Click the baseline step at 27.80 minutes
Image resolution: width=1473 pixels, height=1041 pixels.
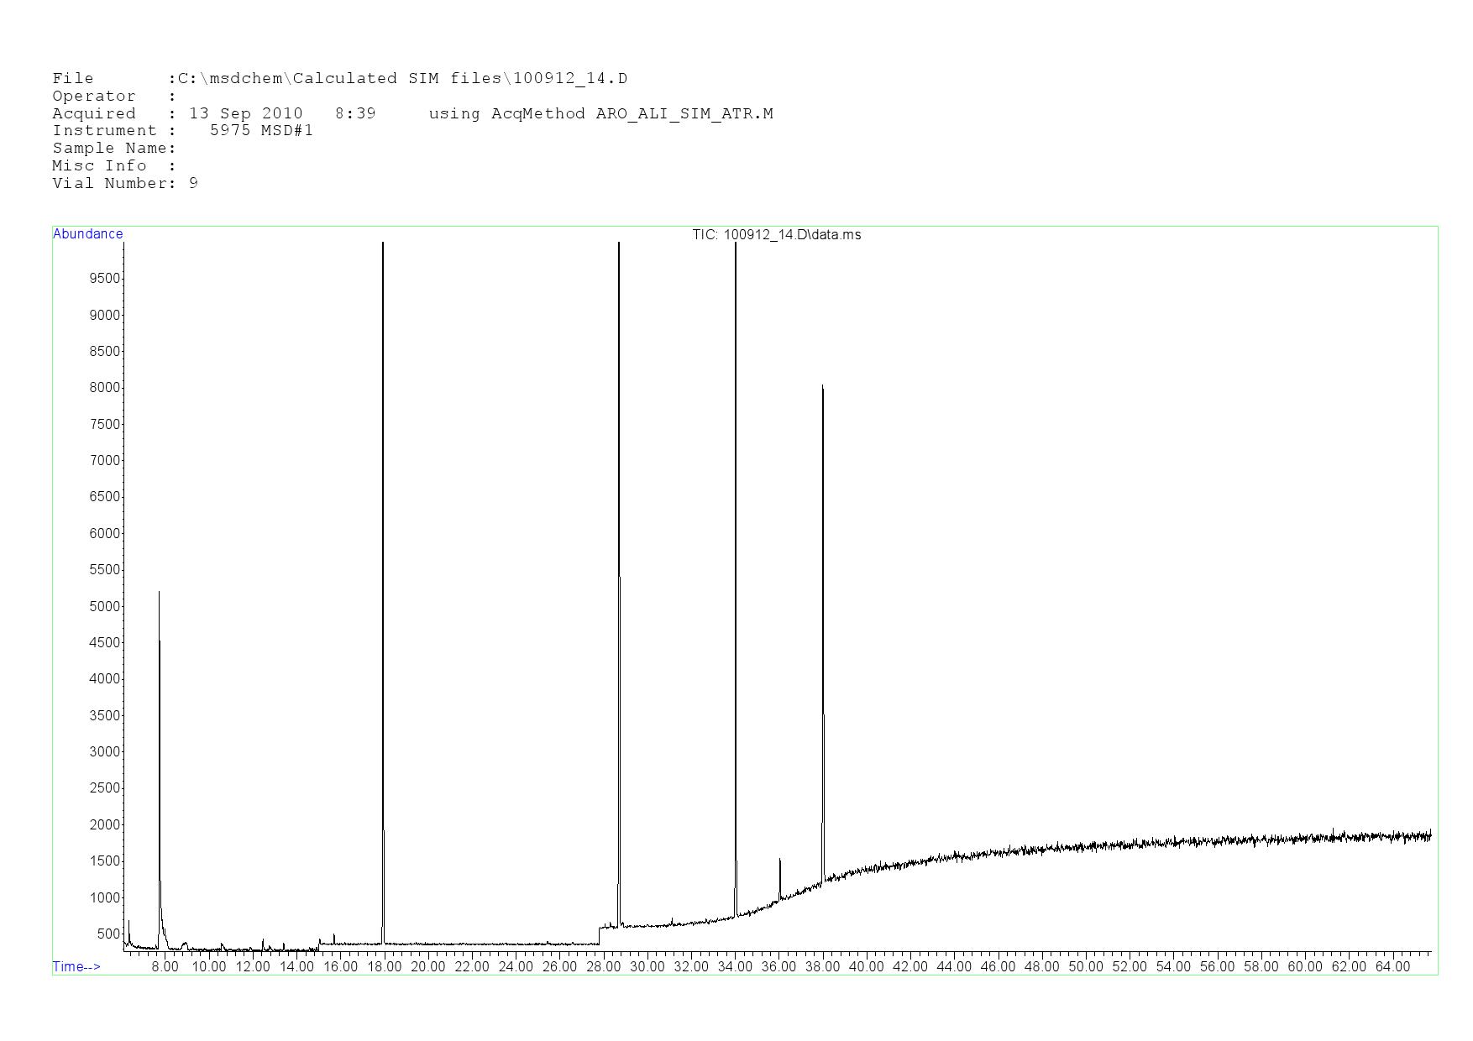coord(599,934)
